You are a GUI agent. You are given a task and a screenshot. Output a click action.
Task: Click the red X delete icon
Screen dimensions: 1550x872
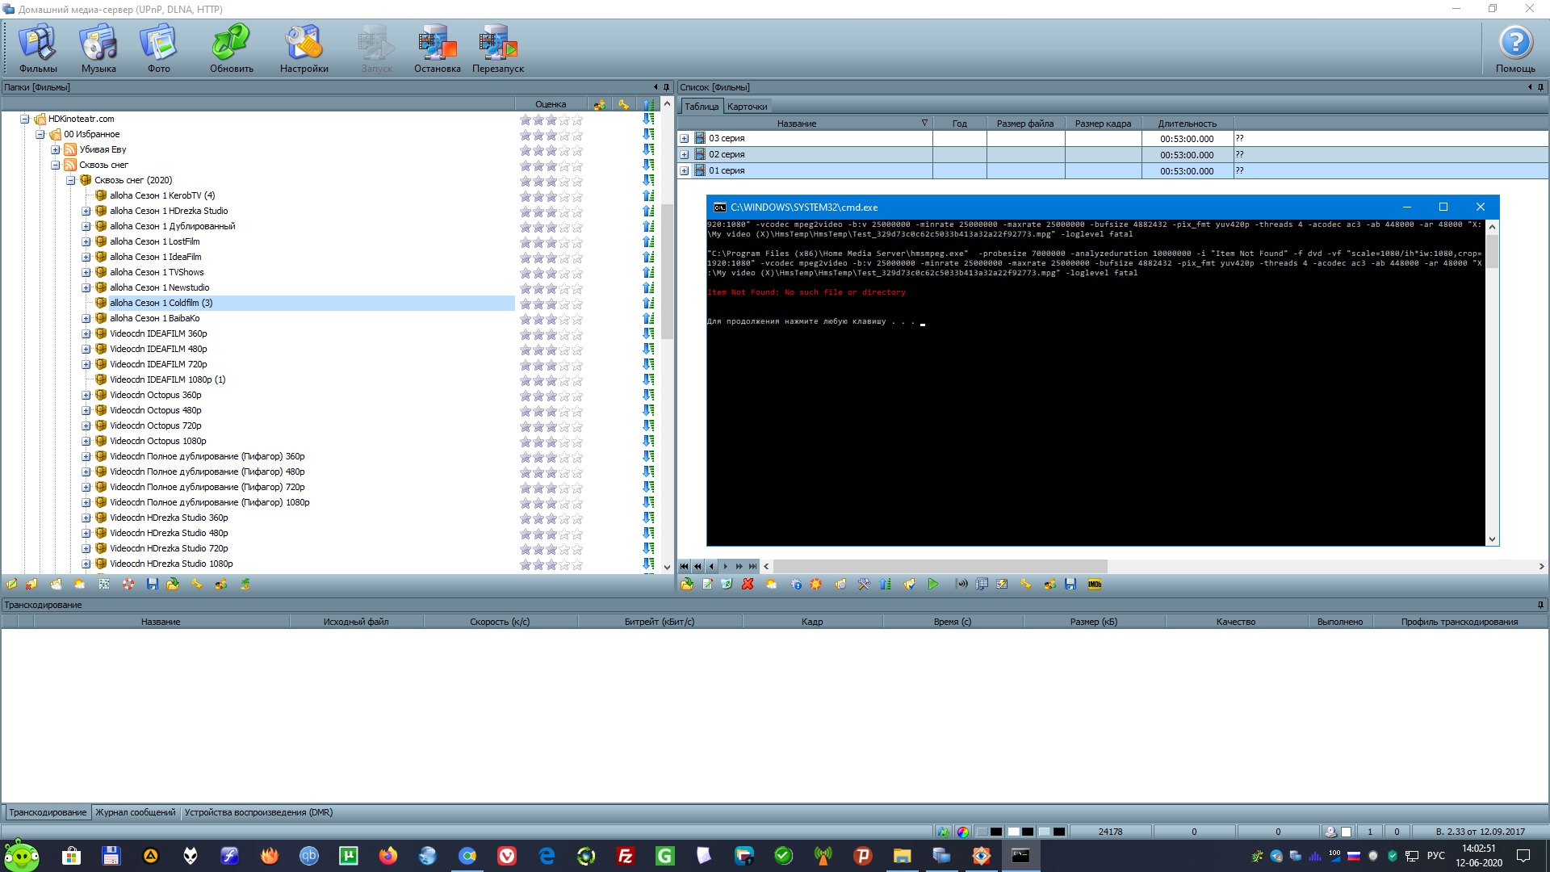[x=748, y=585]
